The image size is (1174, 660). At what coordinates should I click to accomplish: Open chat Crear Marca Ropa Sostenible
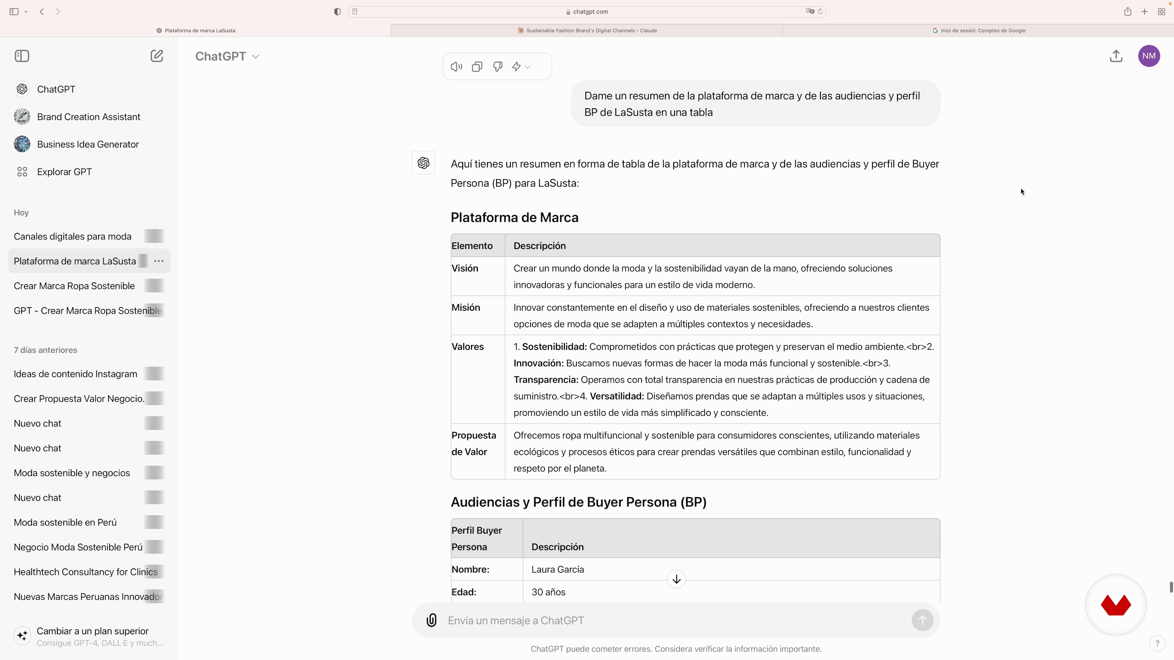tap(89, 286)
